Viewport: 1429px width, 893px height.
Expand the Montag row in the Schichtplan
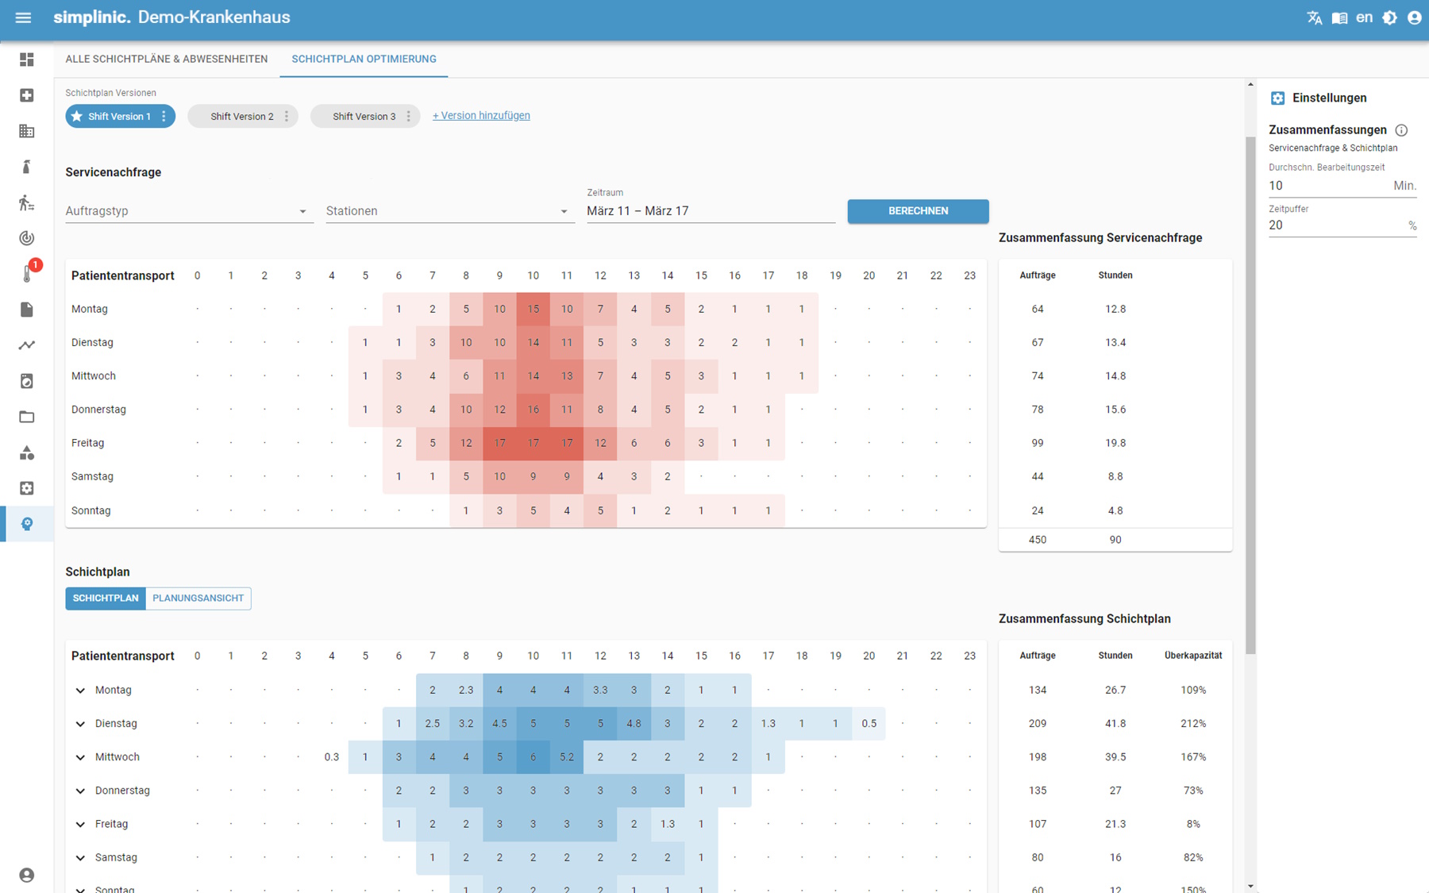tap(79, 690)
